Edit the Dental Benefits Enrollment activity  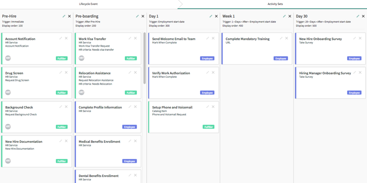(130, 175)
